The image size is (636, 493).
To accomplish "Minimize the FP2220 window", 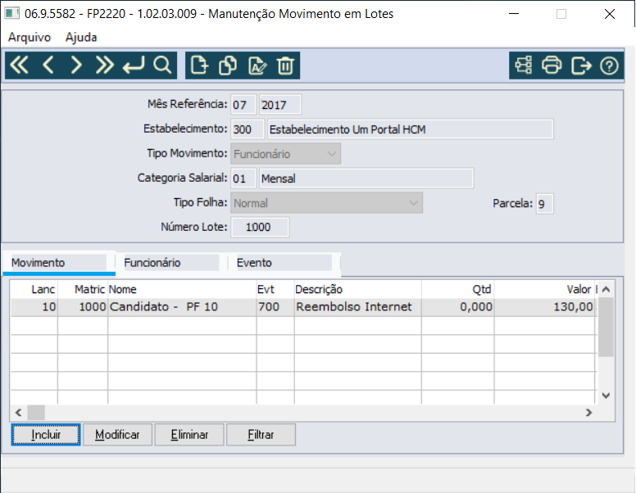I will tap(514, 14).
